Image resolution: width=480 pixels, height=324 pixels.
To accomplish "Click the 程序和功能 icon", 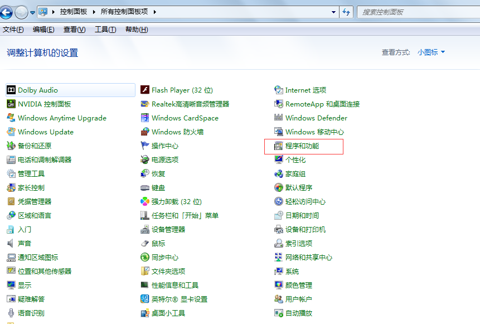I will point(279,146).
